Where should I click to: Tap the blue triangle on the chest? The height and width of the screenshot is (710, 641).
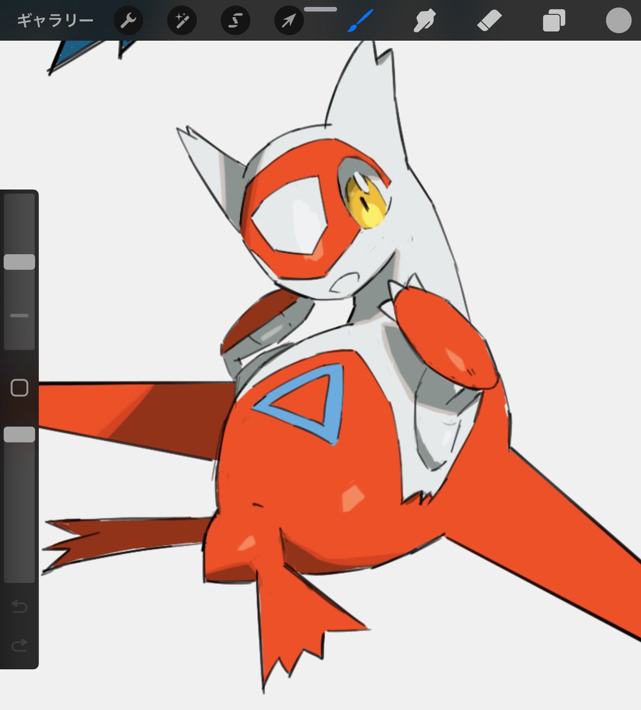307,404
